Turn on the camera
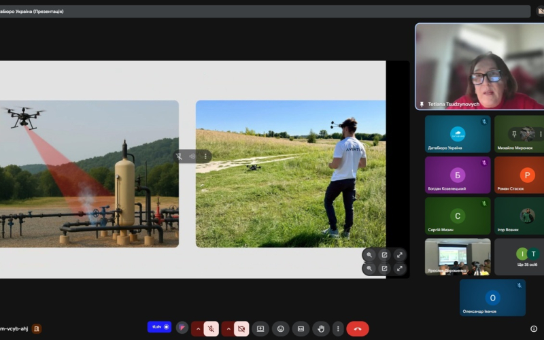This screenshot has width=544, height=340. pyautogui.click(x=241, y=329)
